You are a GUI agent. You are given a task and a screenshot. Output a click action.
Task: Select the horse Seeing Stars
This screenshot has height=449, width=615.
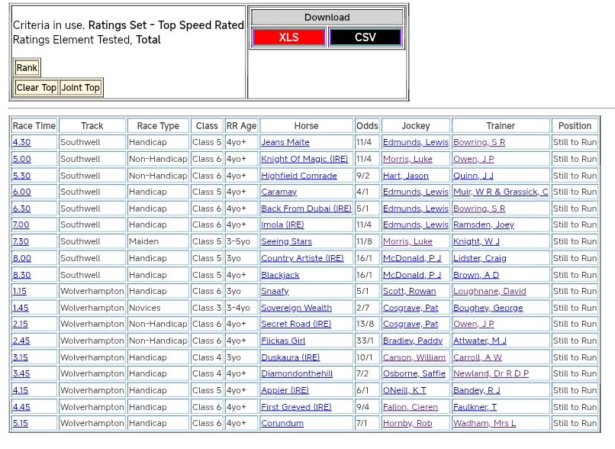pyautogui.click(x=286, y=242)
